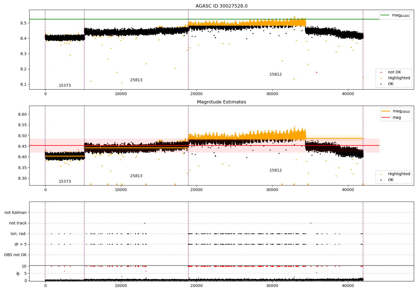Screen dimensions: 418x292
Task: Click obsid label '25813' in the top plot
Action: (x=136, y=80)
